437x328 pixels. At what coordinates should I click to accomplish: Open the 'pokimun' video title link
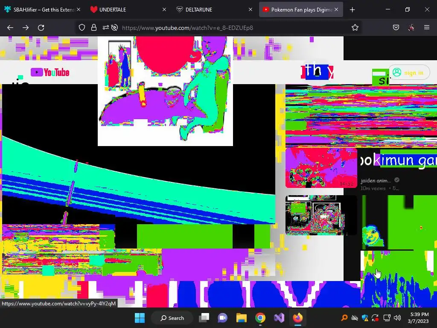point(399,161)
